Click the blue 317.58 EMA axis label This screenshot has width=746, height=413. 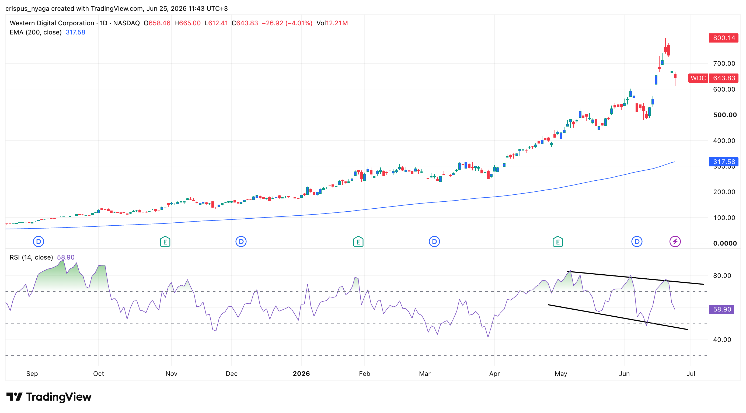[x=723, y=162]
